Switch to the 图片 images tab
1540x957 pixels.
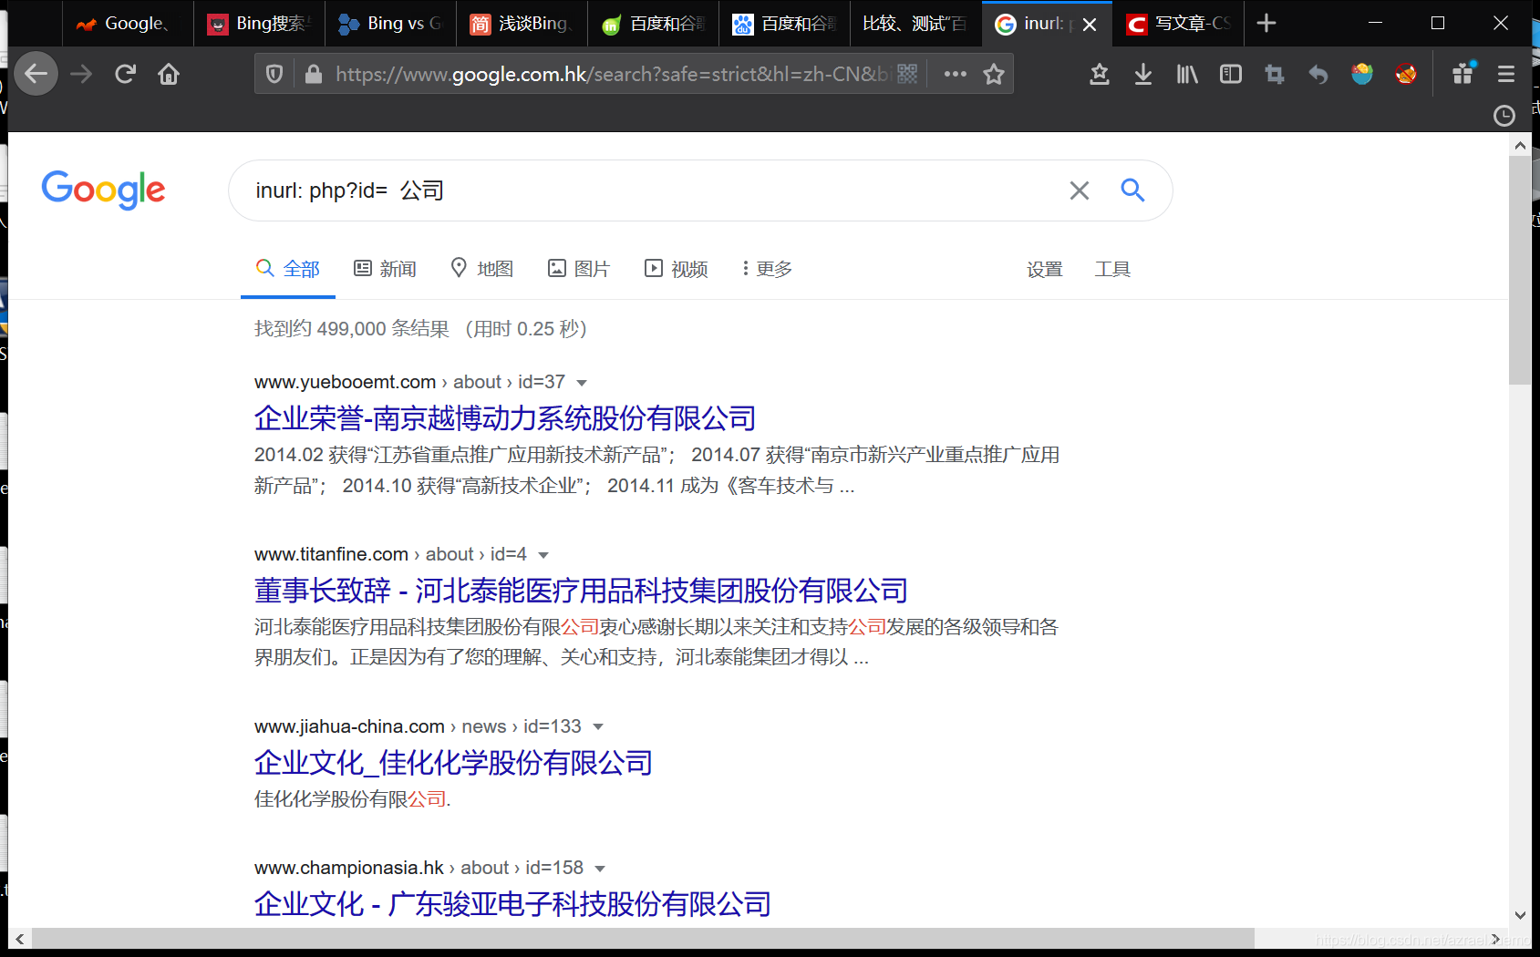579,269
